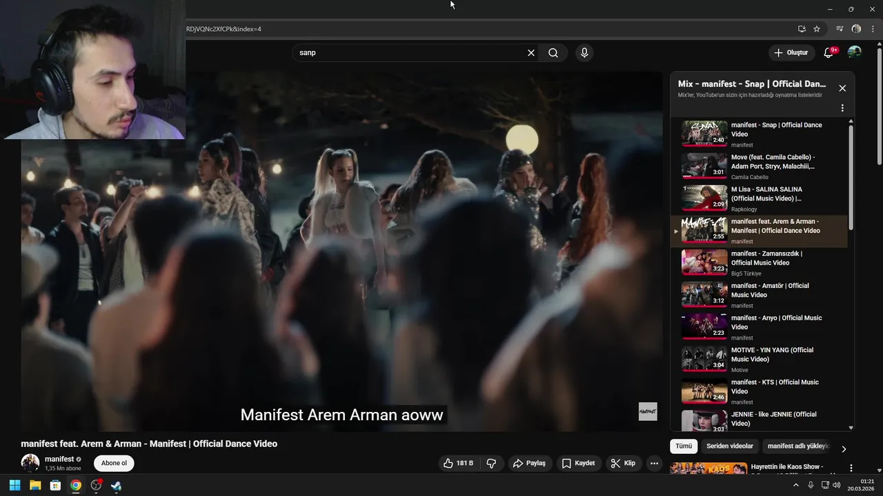Switch to Chrome in taskbar
Viewport: 883px width, 496px height.
pyautogui.click(x=76, y=486)
